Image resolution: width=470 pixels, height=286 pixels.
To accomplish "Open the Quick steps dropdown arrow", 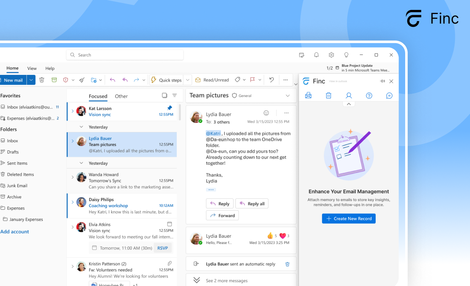I will (x=188, y=80).
